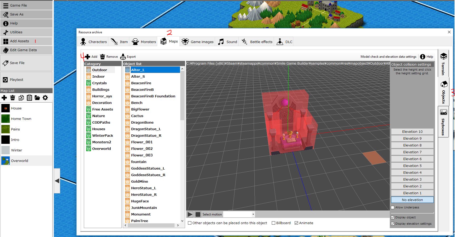The height and width of the screenshot is (237, 455).
Task: Select the Terrain side tab
Action: tap(443, 63)
